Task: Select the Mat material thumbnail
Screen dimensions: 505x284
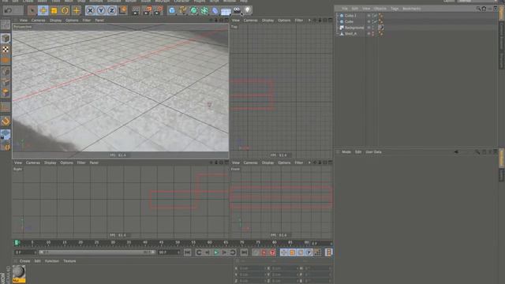Action: (19, 274)
